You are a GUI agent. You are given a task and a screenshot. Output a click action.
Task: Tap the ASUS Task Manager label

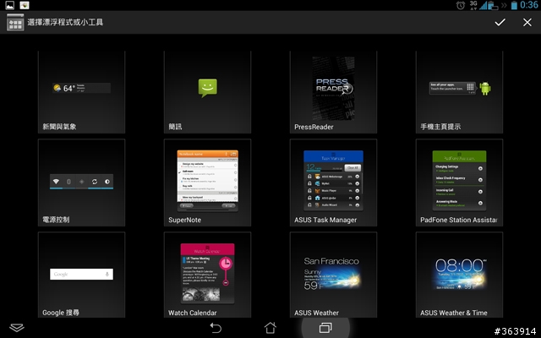(x=325, y=220)
